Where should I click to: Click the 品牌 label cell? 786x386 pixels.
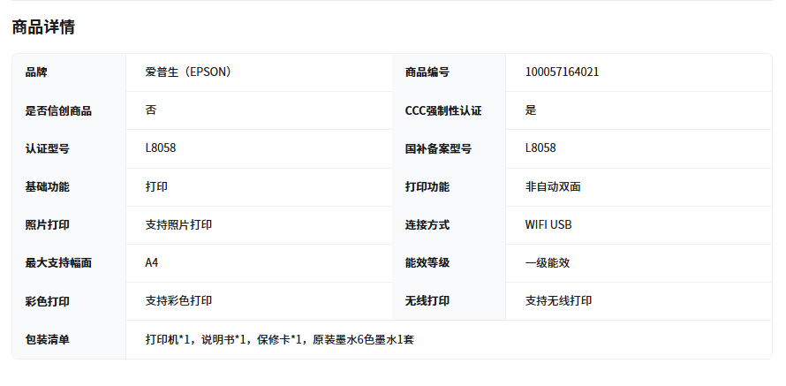pos(36,72)
